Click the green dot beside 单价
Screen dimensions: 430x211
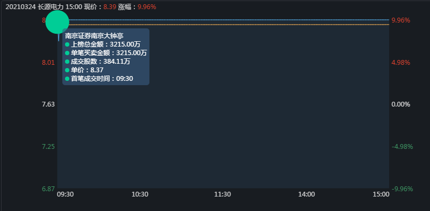[x=67, y=70]
